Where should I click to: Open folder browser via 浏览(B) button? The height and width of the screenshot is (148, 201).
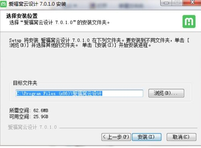(x=166, y=93)
